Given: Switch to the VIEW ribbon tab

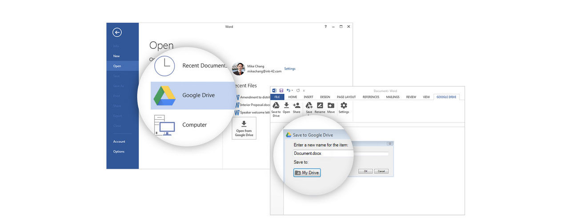Looking at the screenshot, I should click(x=426, y=97).
